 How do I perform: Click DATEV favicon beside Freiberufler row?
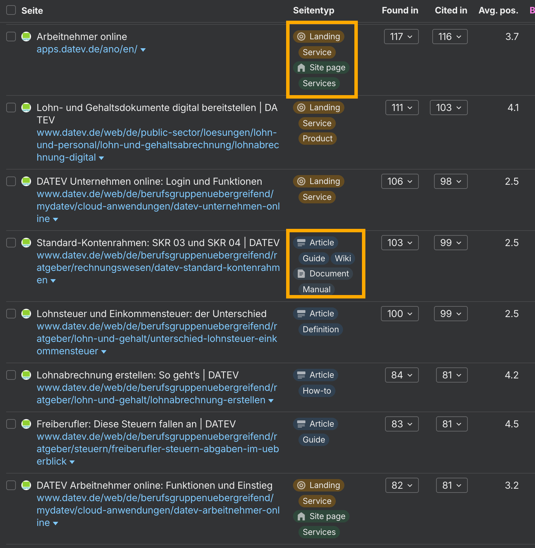click(26, 424)
